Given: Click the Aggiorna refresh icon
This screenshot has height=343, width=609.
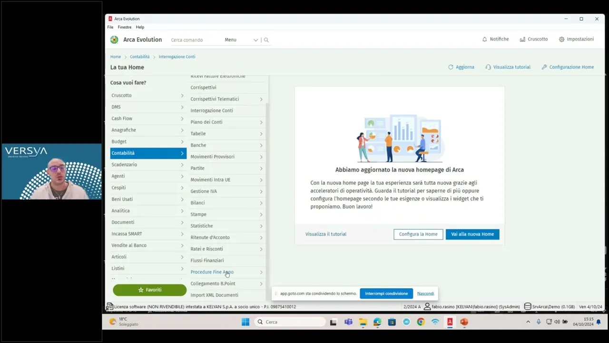Looking at the screenshot, I should 451,67.
